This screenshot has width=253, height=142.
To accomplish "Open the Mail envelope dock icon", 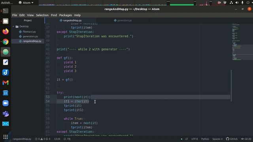I will pos(6,123).
